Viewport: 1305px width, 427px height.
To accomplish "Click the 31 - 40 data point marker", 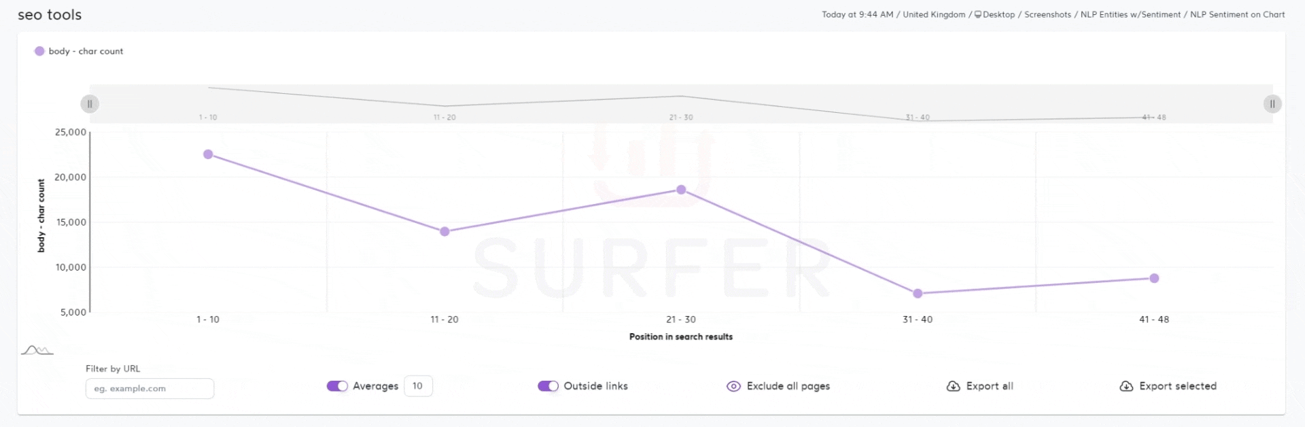I will 918,294.
